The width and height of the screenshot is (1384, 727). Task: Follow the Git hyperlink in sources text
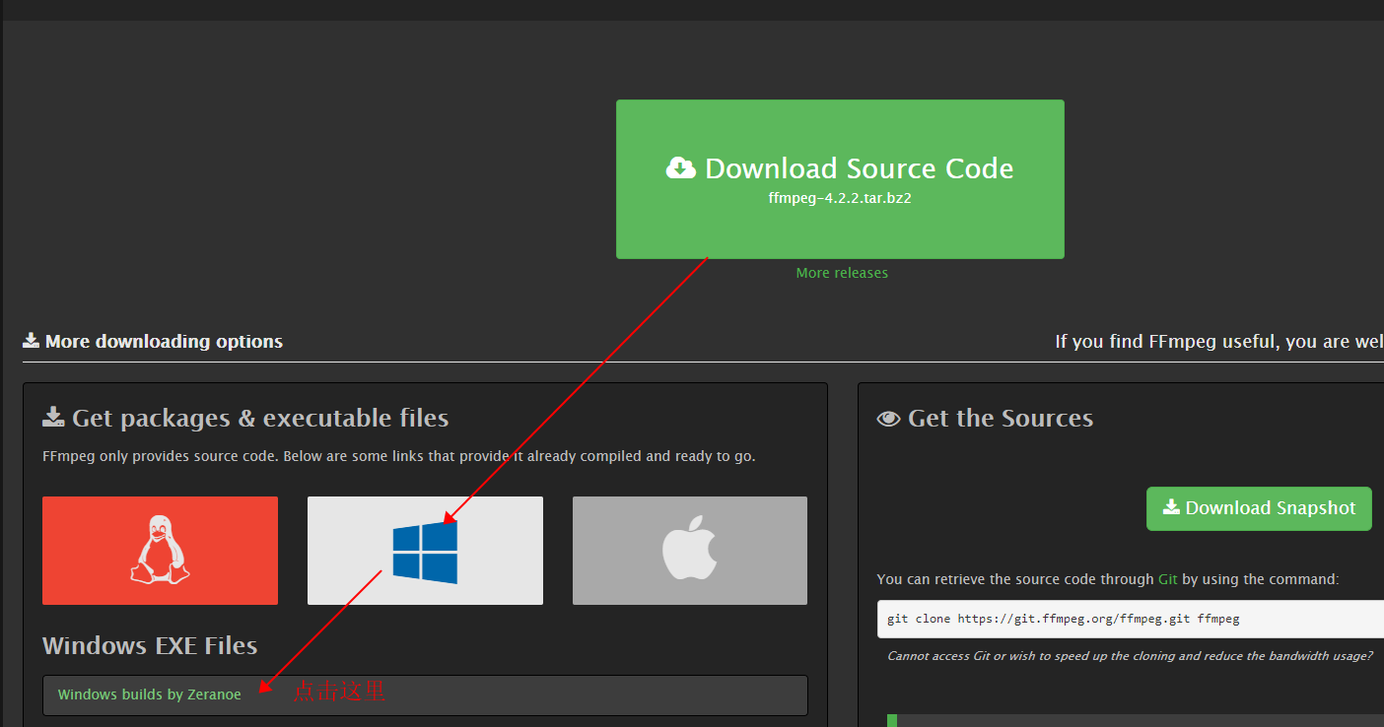coord(1167,579)
